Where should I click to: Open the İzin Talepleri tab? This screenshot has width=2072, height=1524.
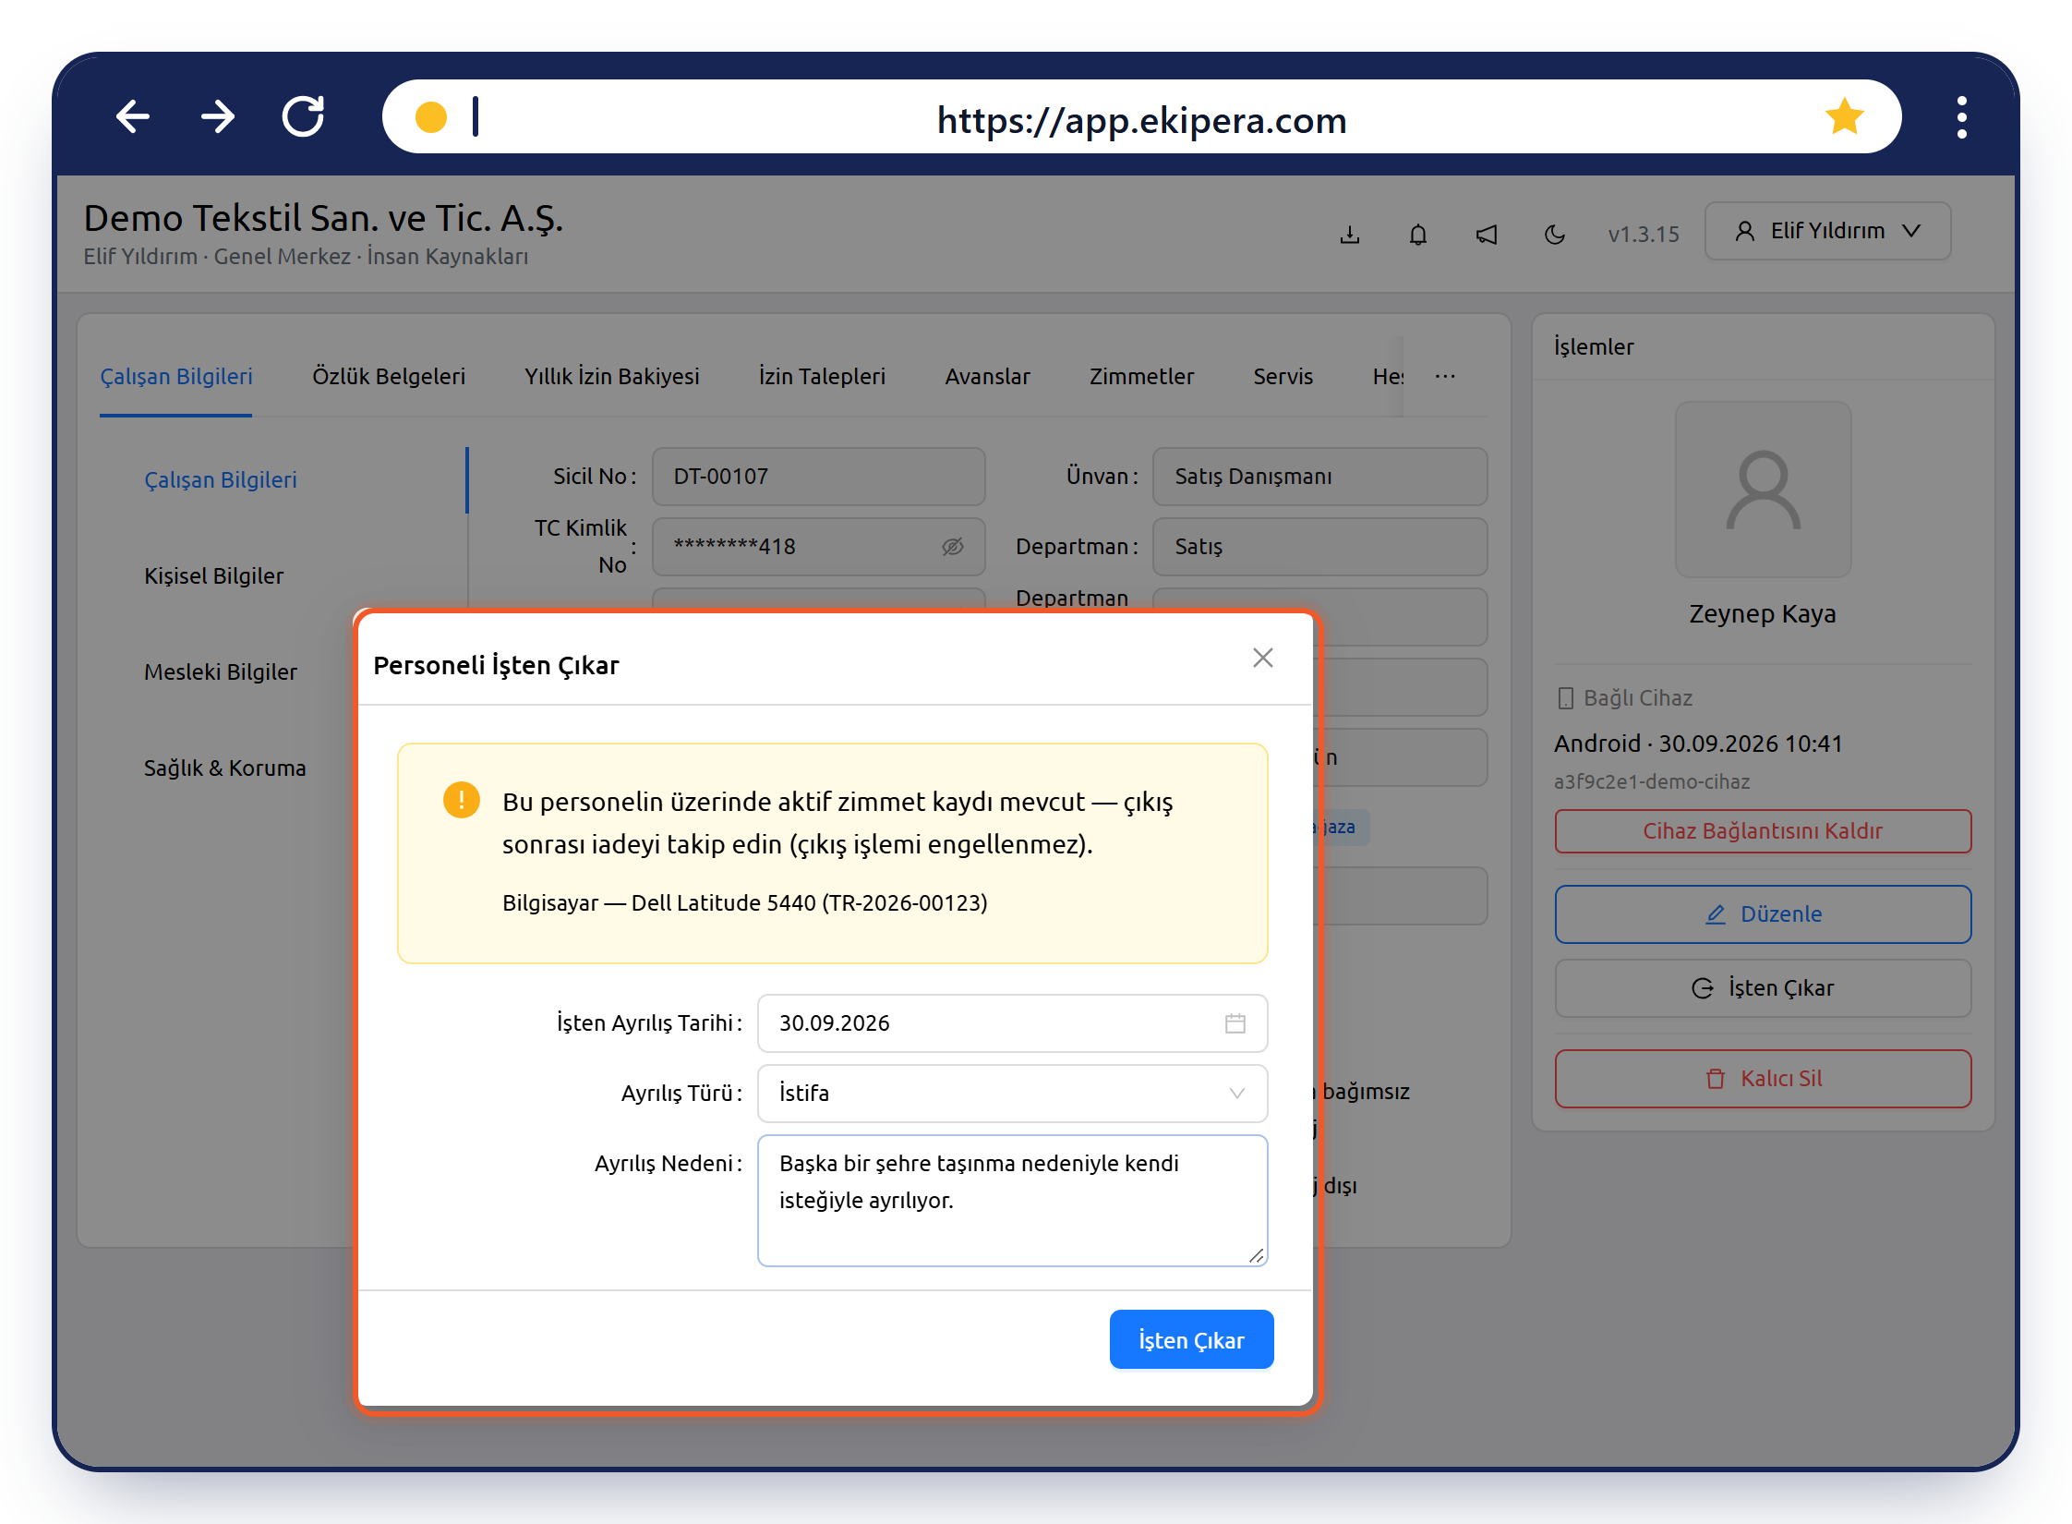click(822, 377)
